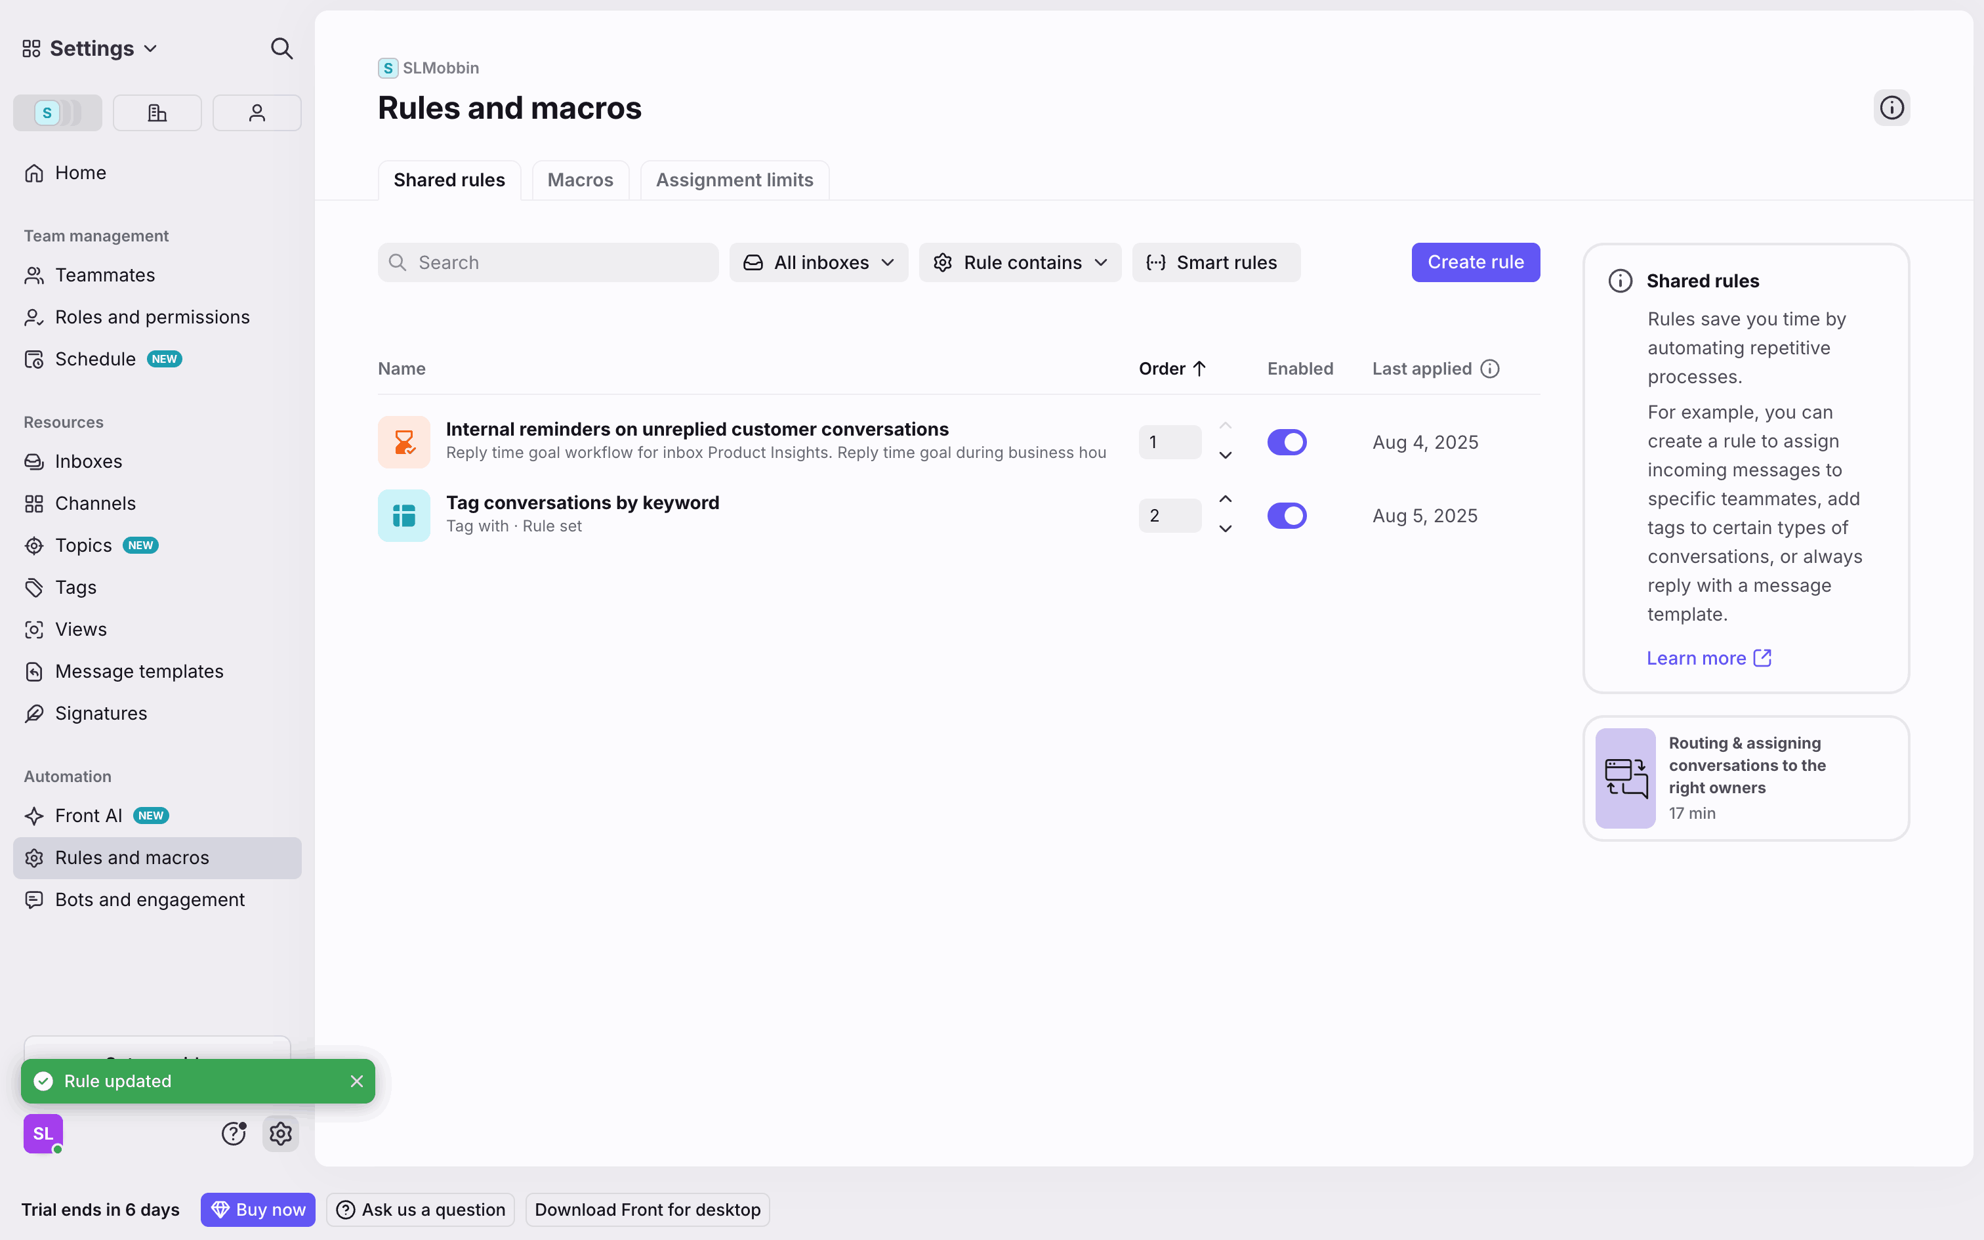The image size is (1984, 1240).
Task: Click the settings gear icon near avatar
Action: click(x=280, y=1134)
